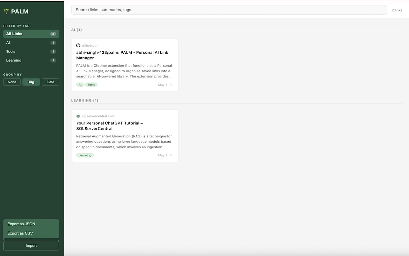Open the abhi-singh-123/palm card title

pos(122,55)
